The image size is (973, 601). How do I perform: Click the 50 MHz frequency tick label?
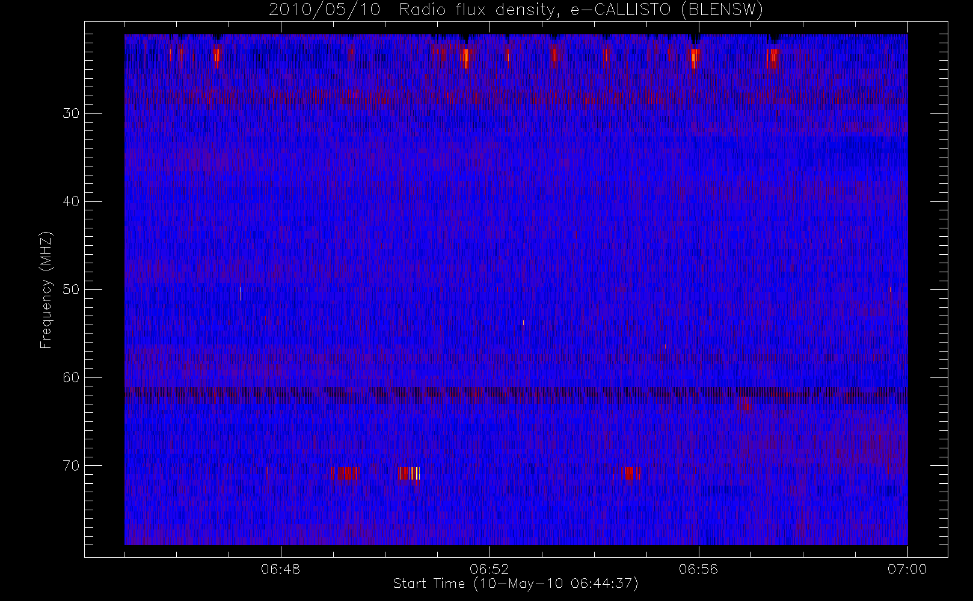71,290
